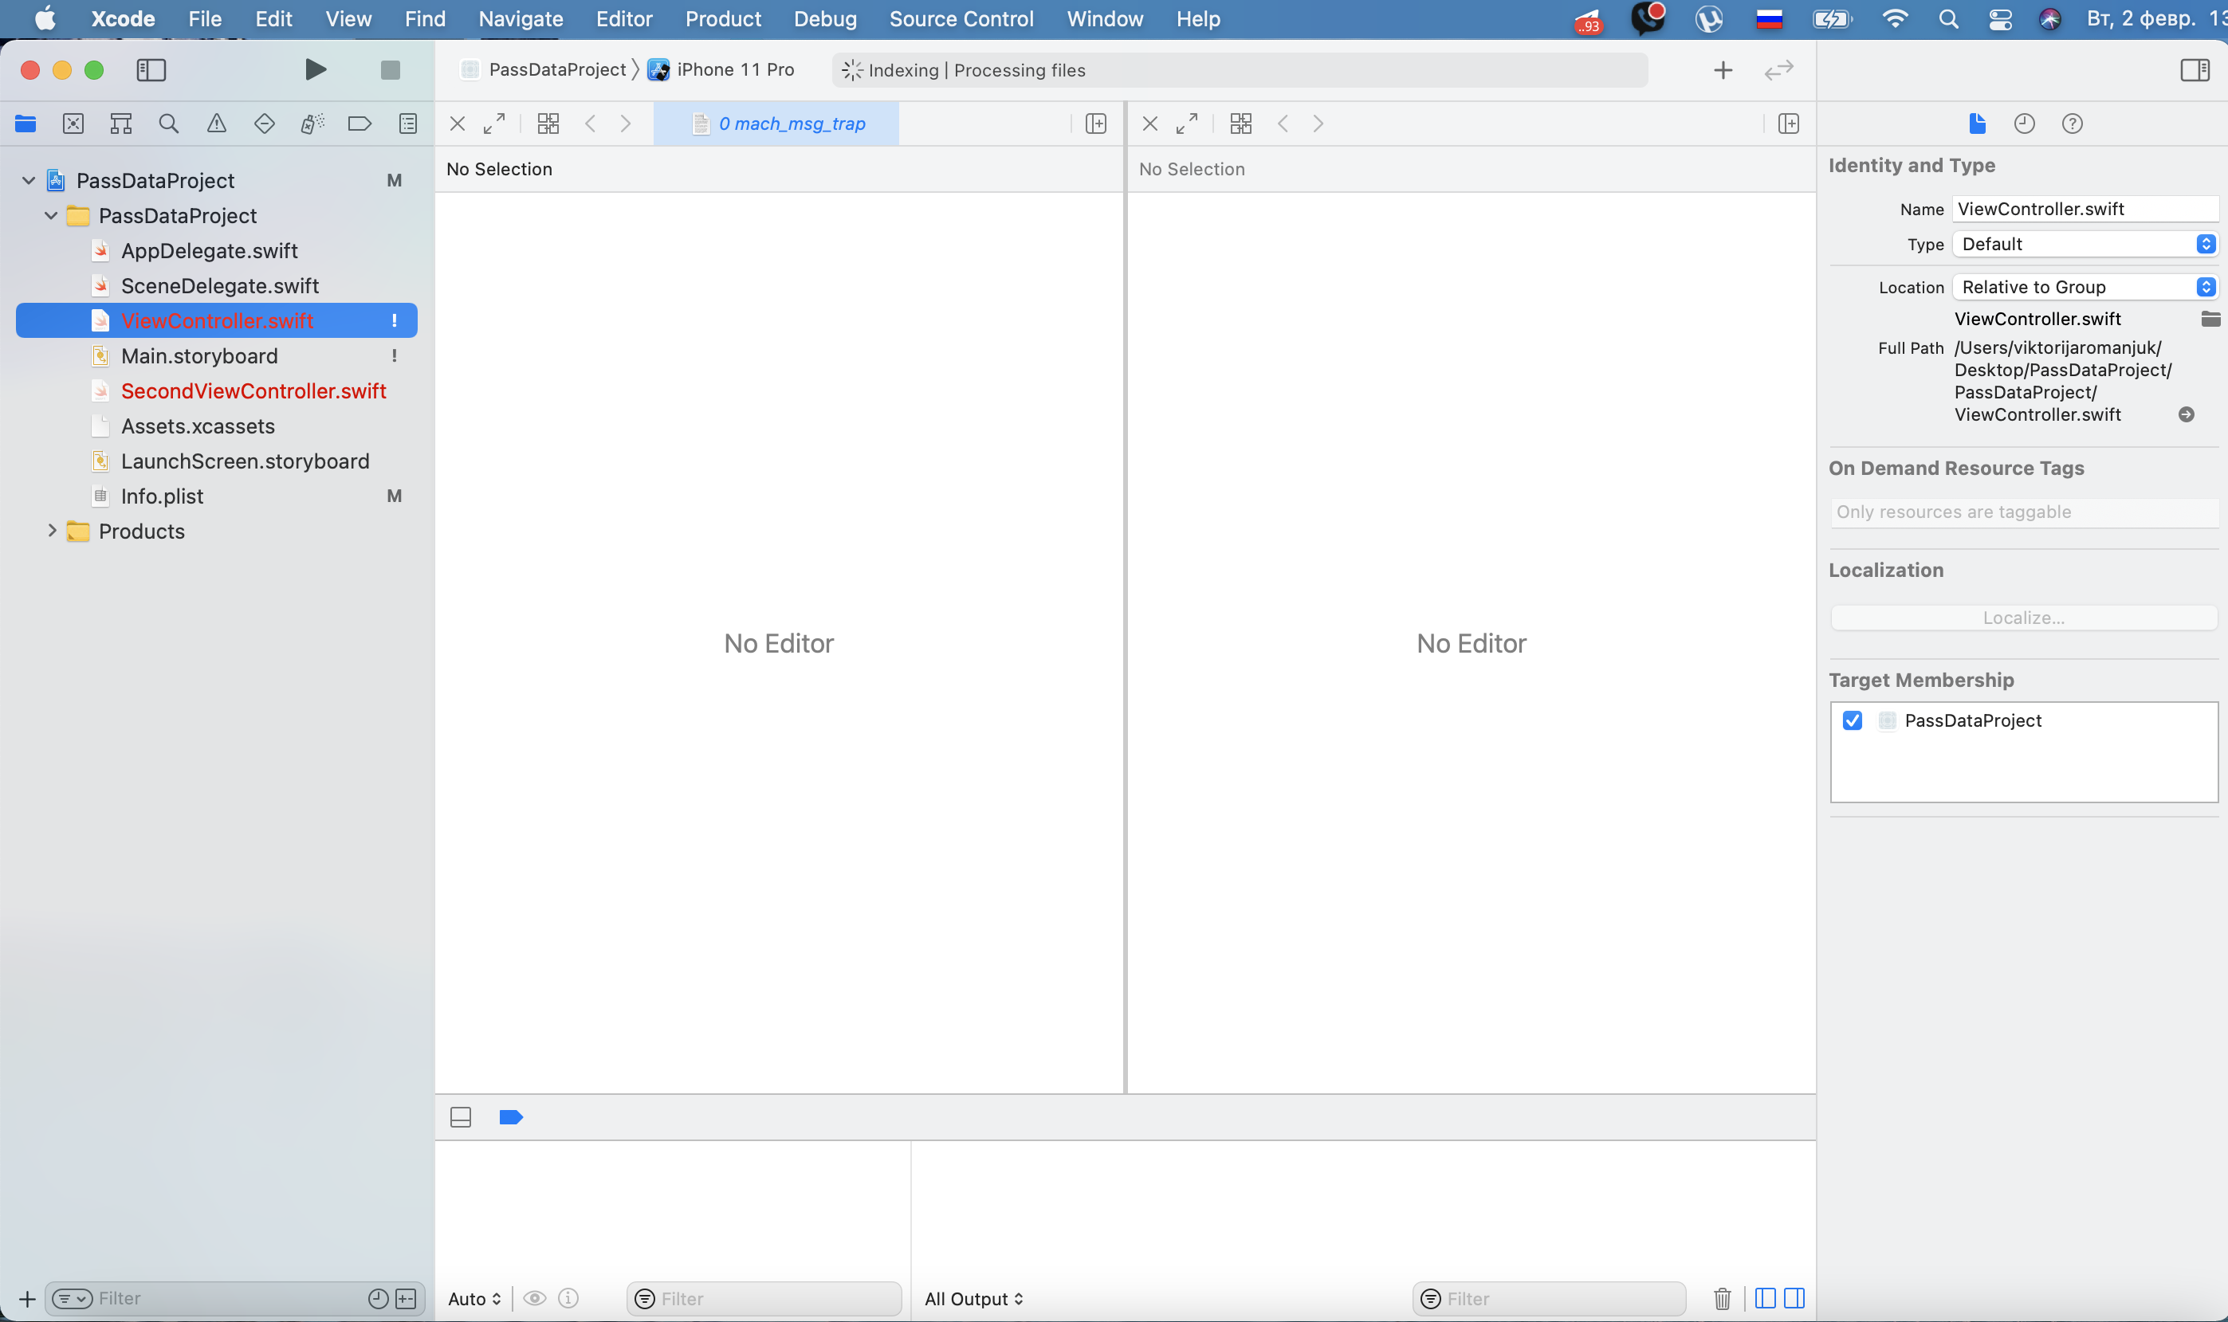The height and width of the screenshot is (1322, 2228).
Task: Add editor from the right pane
Action: (x=1788, y=124)
